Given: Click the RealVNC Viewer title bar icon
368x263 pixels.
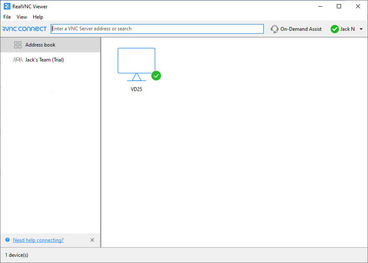Looking at the screenshot, I should coord(7,6).
